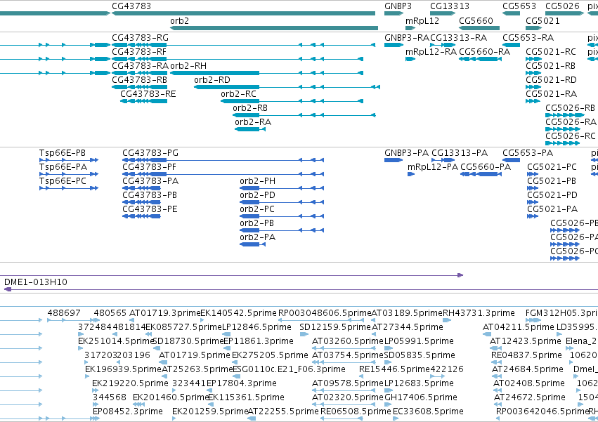This screenshot has height=422, width=598.
Task: Select the mRpL12 gene feature
Action: point(410,28)
